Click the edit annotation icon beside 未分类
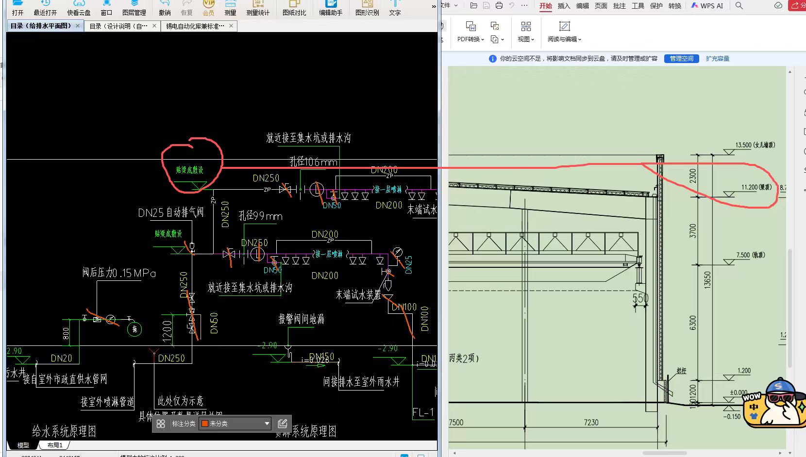Screen dimensions: 806x457 coord(283,424)
